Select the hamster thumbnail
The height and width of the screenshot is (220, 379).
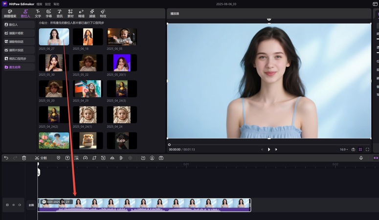click(x=88, y=140)
